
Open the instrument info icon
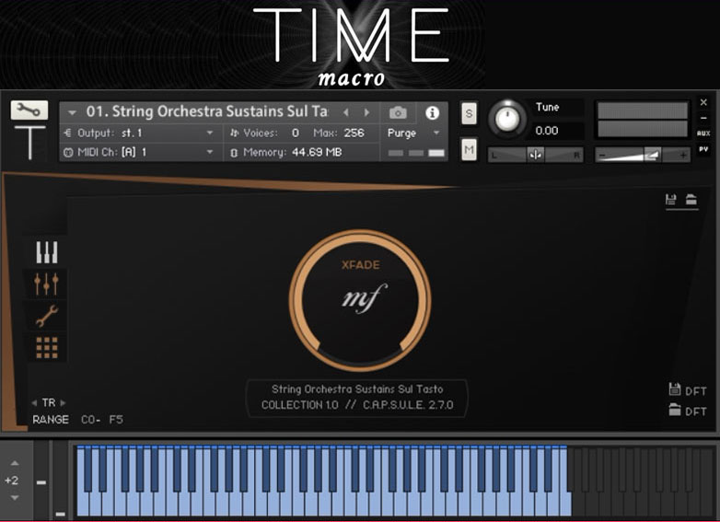click(x=432, y=112)
